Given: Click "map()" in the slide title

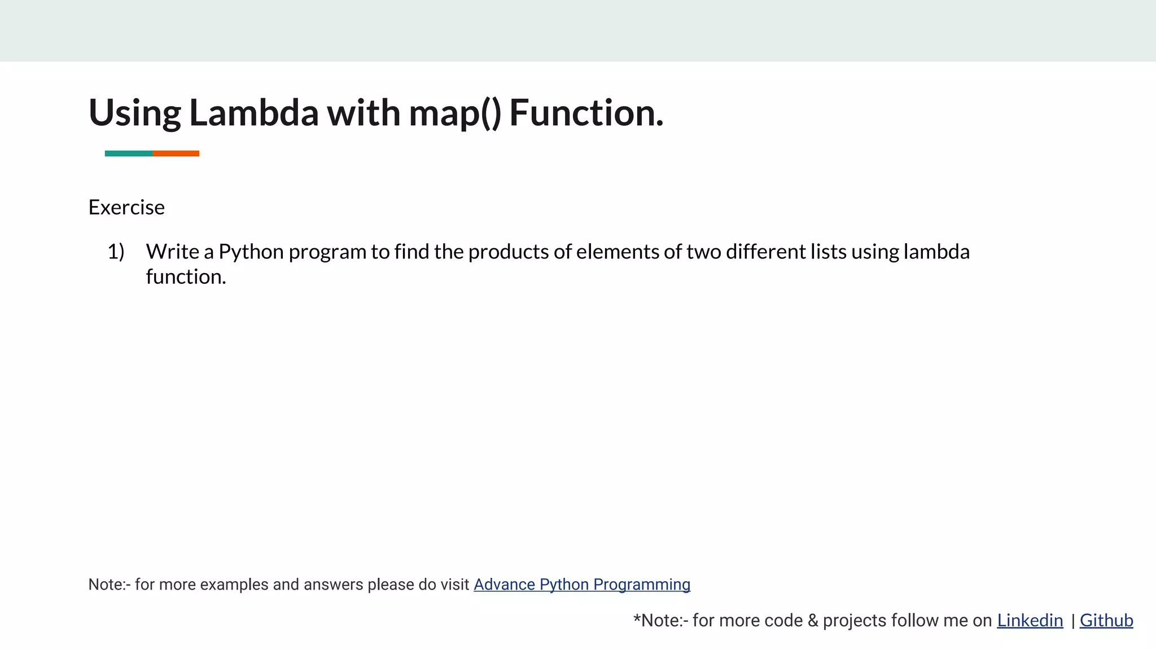Looking at the screenshot, I should pyautogui.click(x=454, y=112).
